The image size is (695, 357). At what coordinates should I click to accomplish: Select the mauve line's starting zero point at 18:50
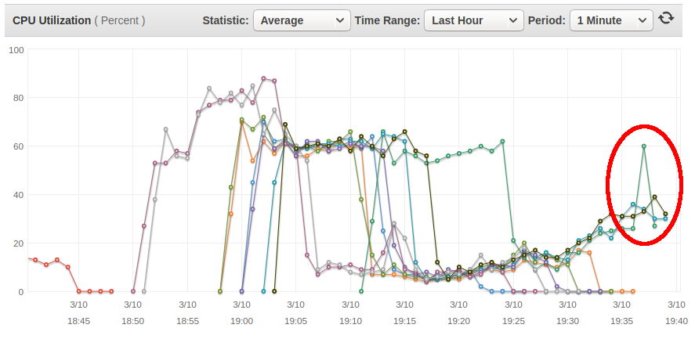pos(133,291)
